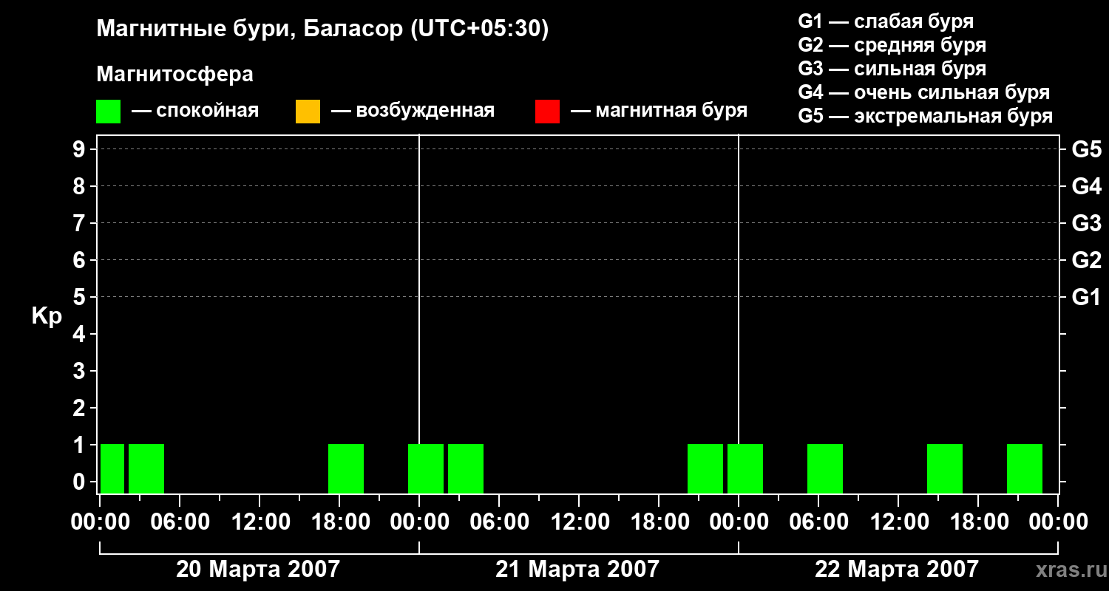Select the '22 Марта 2007' date label

[897, 569]
